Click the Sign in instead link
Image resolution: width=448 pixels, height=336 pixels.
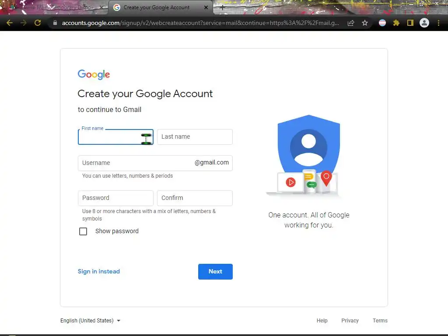[99, 271]
